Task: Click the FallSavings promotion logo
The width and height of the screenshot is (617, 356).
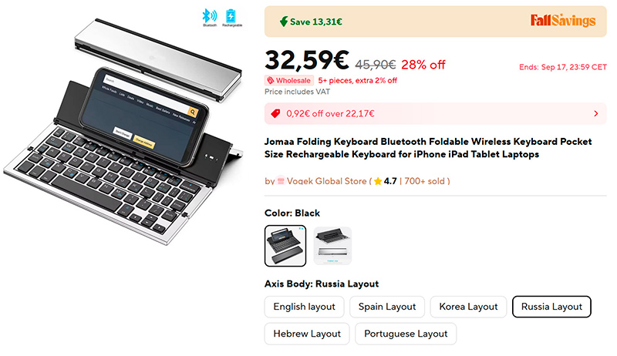Action: click(x=563, y=21)
